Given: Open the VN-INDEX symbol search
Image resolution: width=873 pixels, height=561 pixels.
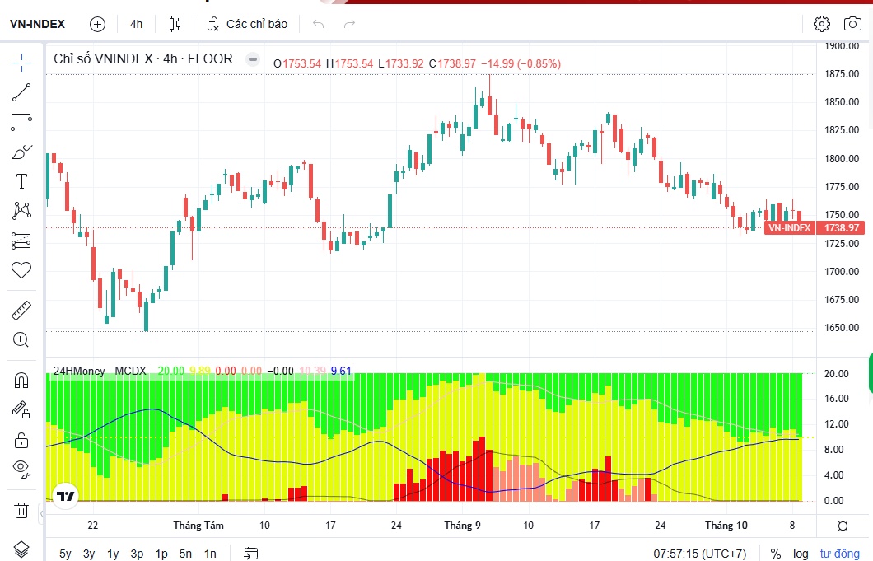Looking at the screenshot, I should pos(37,24).
